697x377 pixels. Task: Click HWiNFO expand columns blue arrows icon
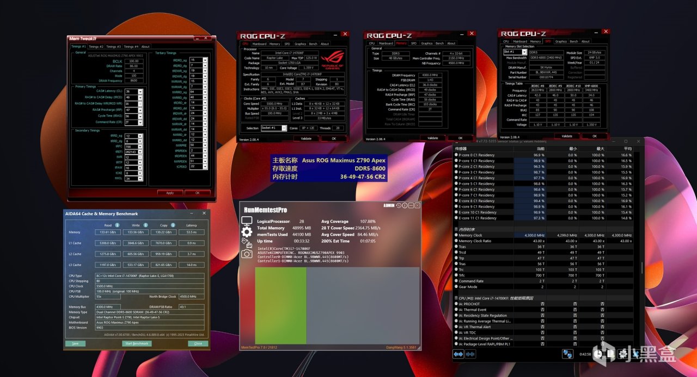coord(458,354)
